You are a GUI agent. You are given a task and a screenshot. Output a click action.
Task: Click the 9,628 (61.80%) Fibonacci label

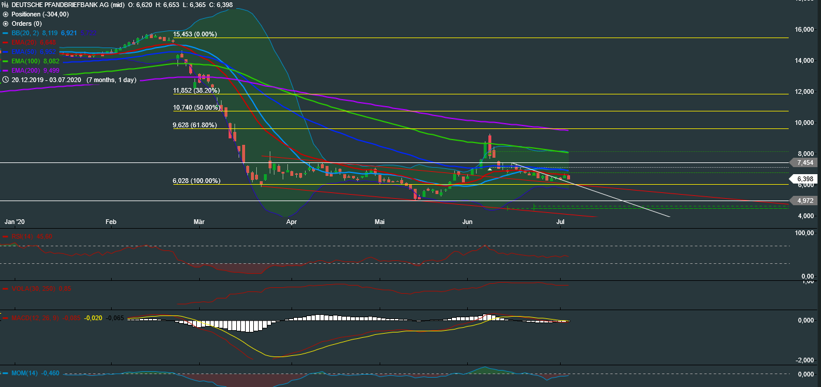(x=195, y=125)
